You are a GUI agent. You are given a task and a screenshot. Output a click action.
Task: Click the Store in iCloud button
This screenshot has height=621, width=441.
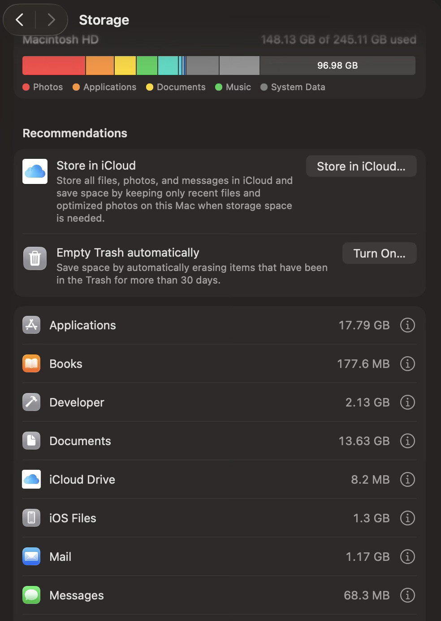pyautogui.click(x=361, y=166)
